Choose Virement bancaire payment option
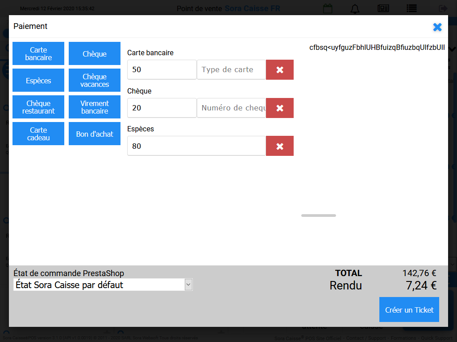 [x=95, y=107]
